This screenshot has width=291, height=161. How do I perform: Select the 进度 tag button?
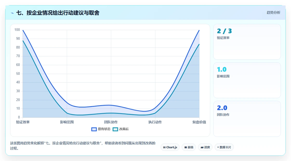(205, 147)
